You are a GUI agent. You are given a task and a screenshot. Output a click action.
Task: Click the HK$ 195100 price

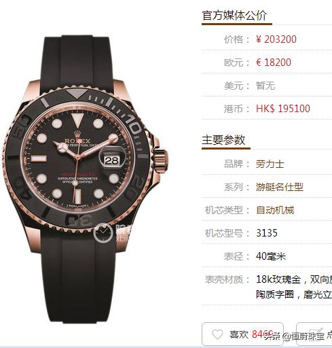tap(283, 109)
